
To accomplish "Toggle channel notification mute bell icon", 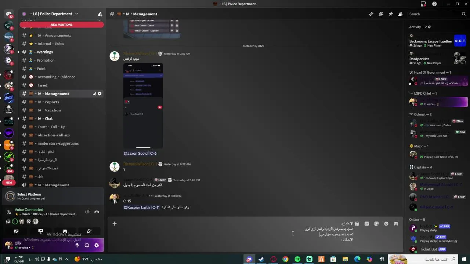I will tap(381, 14).
